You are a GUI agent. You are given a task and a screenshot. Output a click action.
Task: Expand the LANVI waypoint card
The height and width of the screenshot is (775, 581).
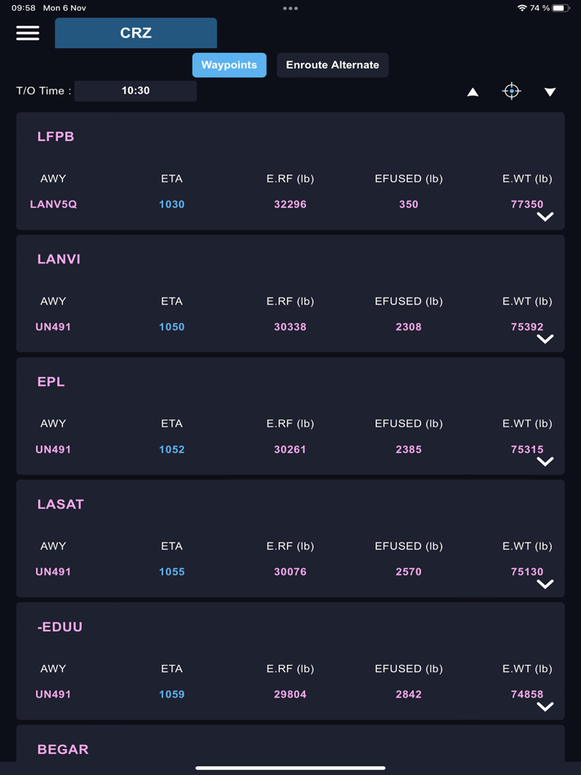pyautogui.click(x=545, y=339)
